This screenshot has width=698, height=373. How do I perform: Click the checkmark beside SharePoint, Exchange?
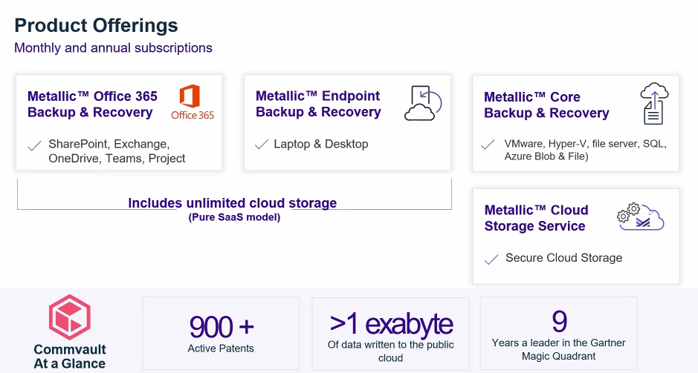(34, 145)
